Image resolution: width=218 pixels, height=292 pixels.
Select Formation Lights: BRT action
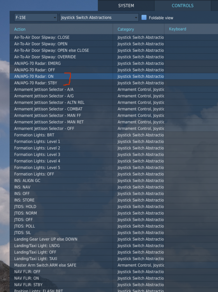pos(34,135)
